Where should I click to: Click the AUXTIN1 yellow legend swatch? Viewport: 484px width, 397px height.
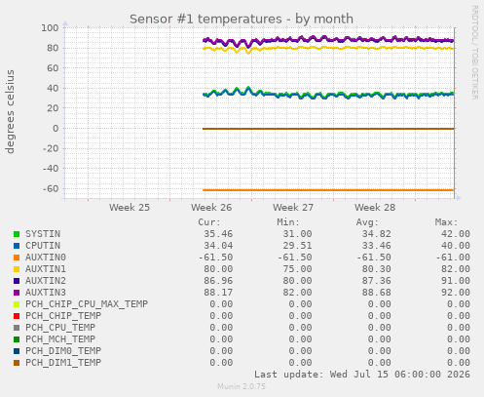(x=17, y=269)
